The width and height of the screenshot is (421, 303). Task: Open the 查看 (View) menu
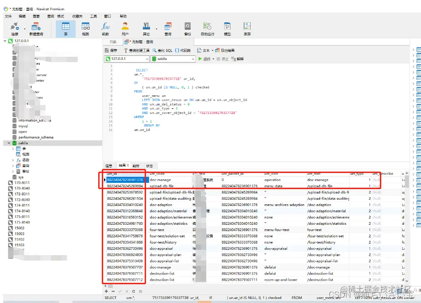tap(36, 16)
